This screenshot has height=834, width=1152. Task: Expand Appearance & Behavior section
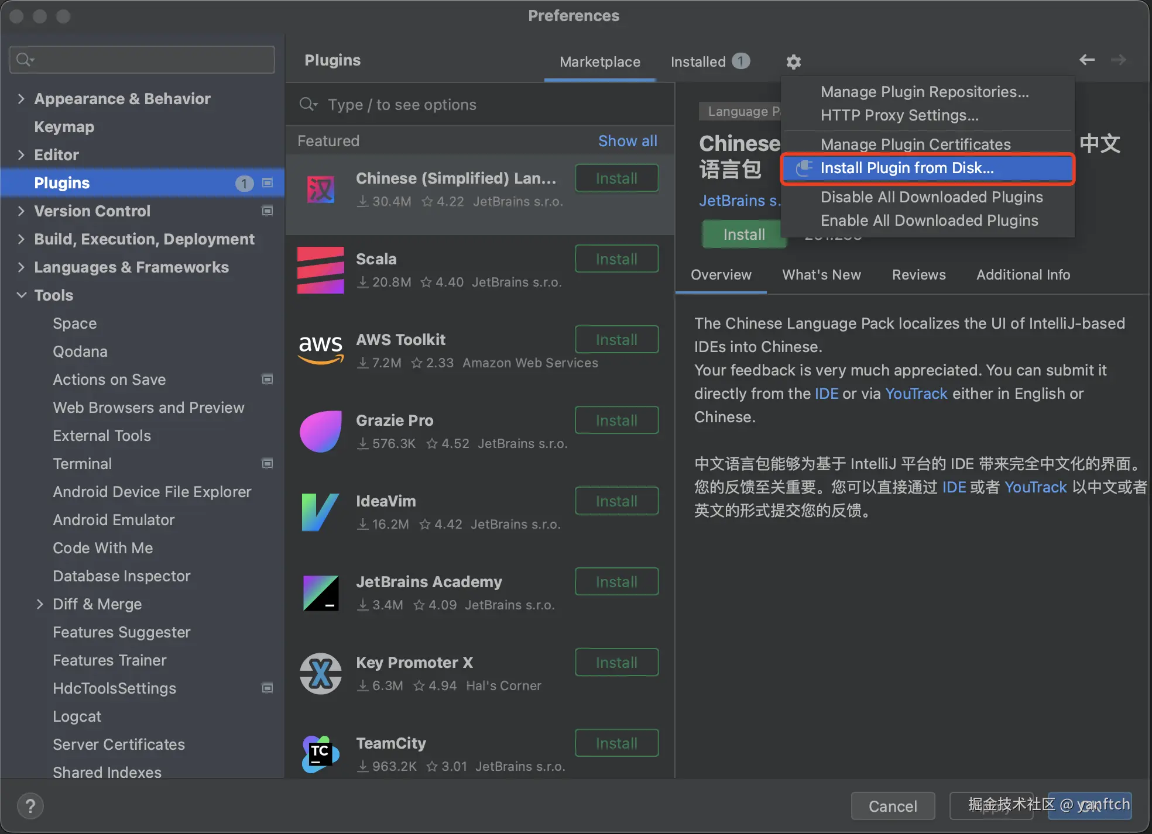coord(21,99)
